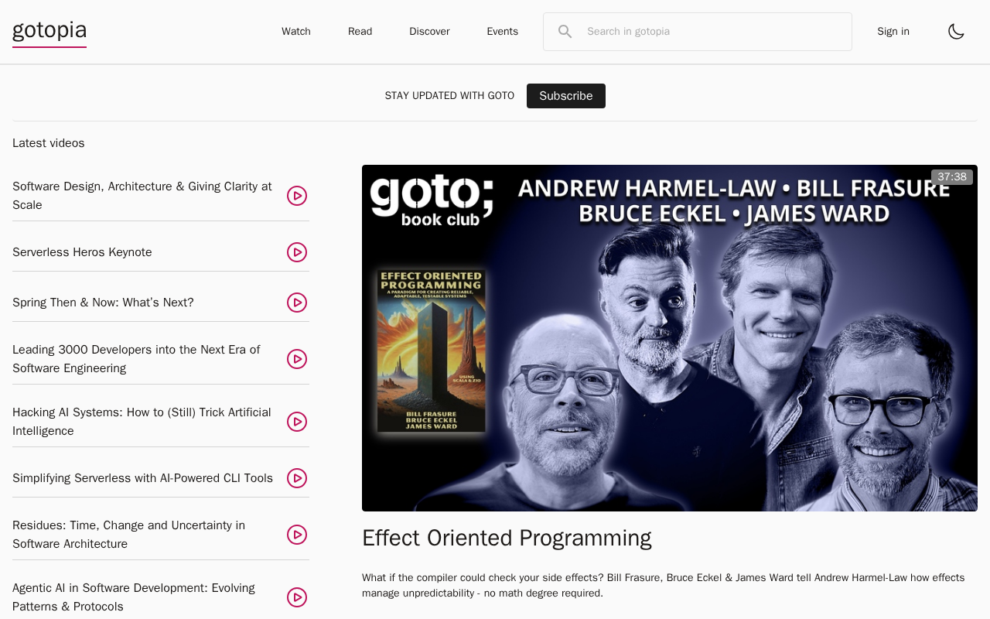
Task: Open Hacking AI Systems title link
Action: coord(142,422)
